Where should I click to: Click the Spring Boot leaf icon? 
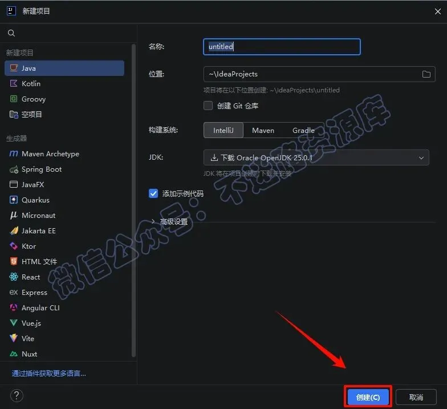click(x=14, y=169)
